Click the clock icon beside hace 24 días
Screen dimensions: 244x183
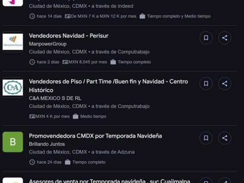(32, 162)
